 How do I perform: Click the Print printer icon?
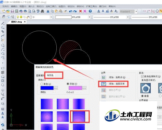[25, 11]
